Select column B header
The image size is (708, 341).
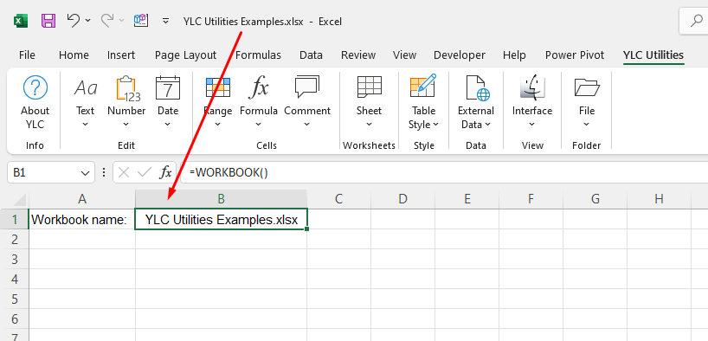pyautogui.click(x=222, y=199)
